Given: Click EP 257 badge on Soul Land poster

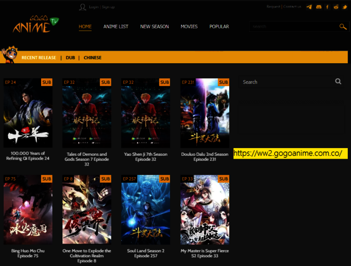Looking at the screenshot, I should tap(129, 179).
